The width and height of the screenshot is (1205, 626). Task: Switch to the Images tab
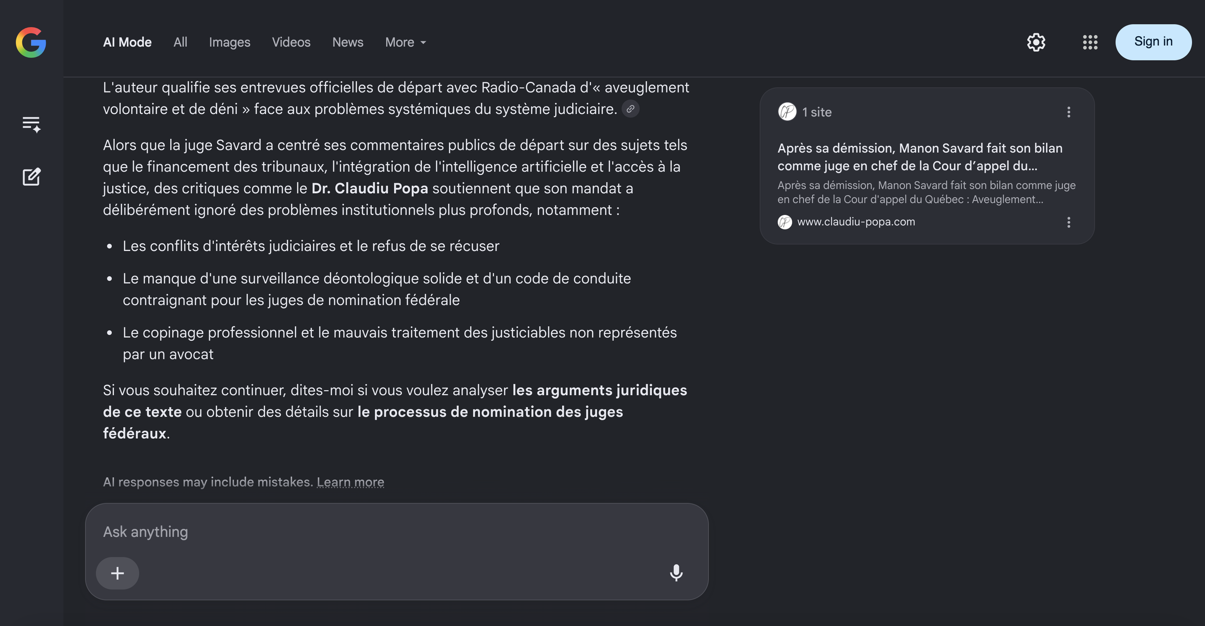(229, 42)
